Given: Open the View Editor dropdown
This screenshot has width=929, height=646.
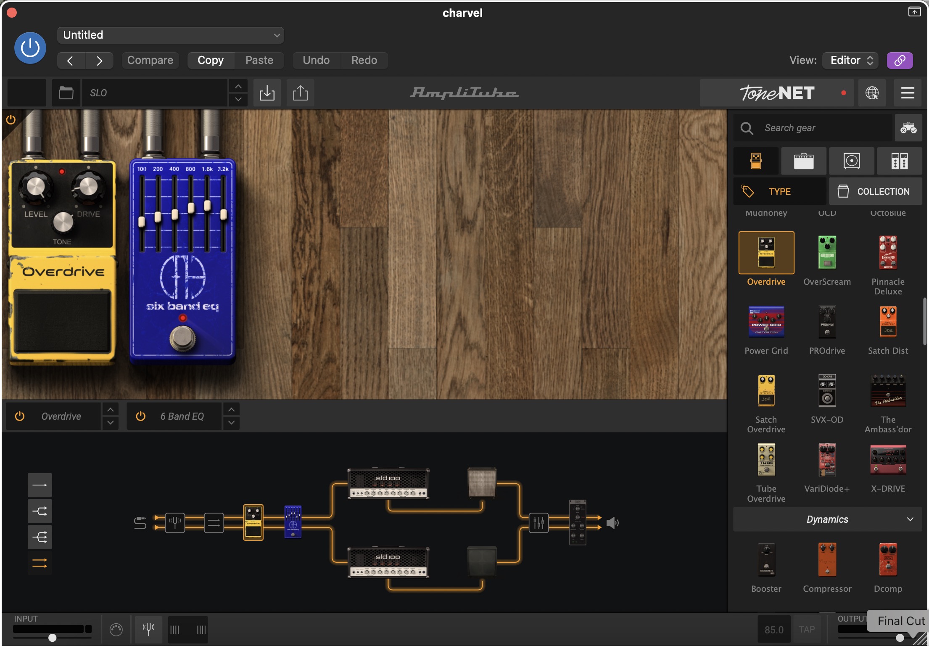Looking at the screenshot, I should pos(850,60).
